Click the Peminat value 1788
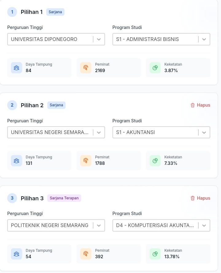 (x=100, y=163)
